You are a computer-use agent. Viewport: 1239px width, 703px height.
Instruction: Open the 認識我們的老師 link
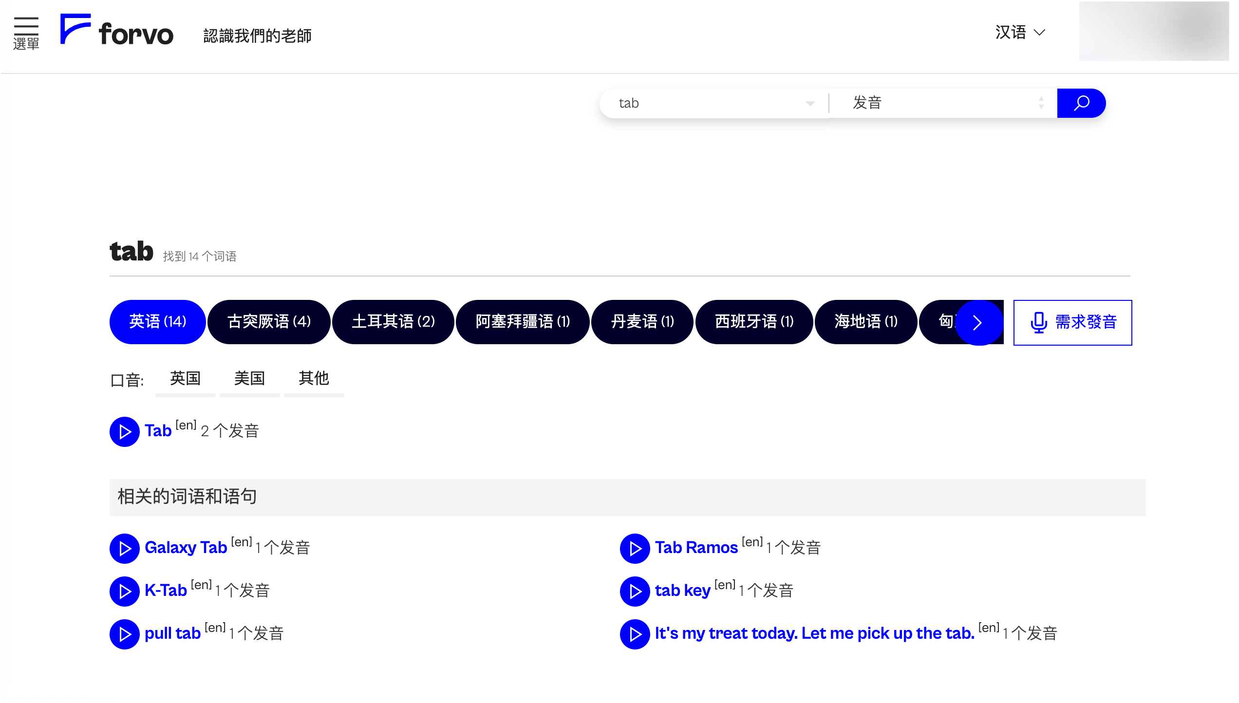coord(257,36)
